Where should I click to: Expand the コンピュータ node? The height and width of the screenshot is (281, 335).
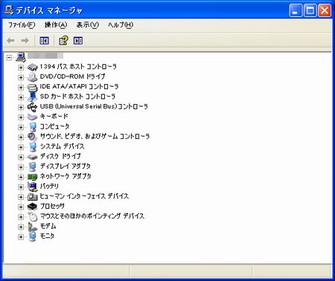point(21,127)
